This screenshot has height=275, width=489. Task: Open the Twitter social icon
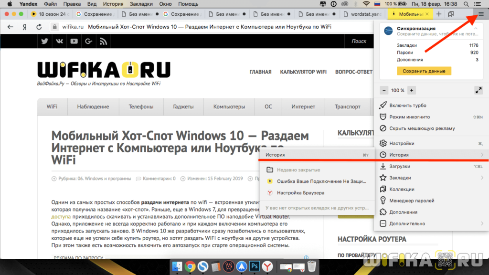(x=44, y=41)
